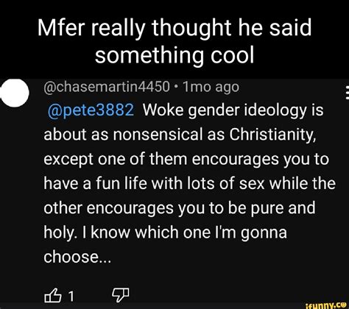The image size is (349, 309).
Task: Click the ifunny.co watermark logo
Action: click(326, 305)
